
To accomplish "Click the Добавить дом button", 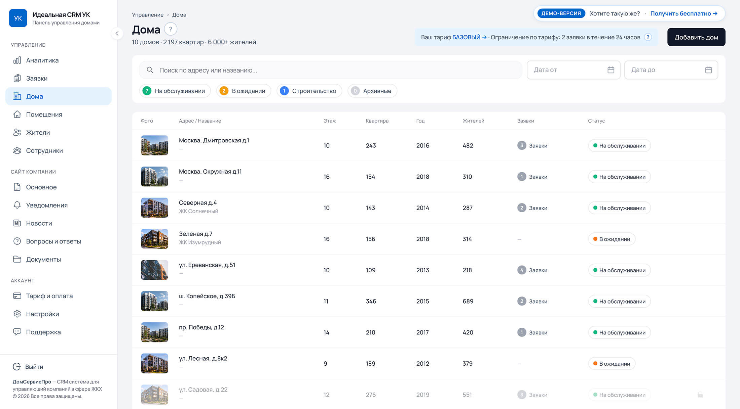I will click(x=696, y=37).
